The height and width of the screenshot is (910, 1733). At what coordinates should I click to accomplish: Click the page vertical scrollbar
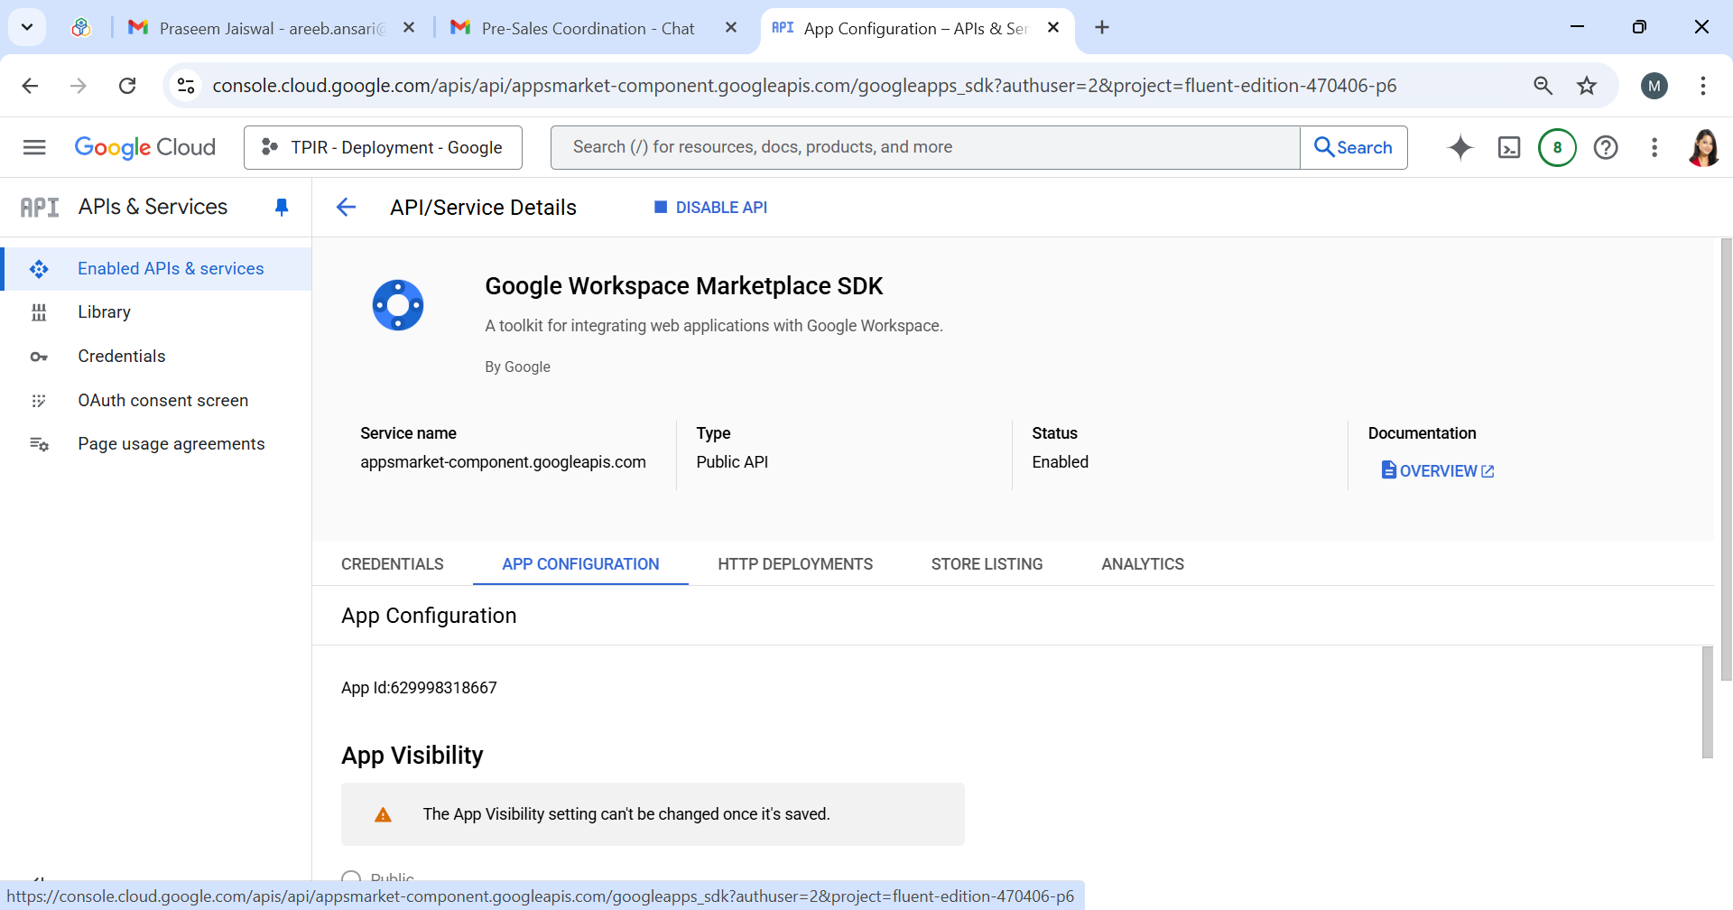(1726, 459)
